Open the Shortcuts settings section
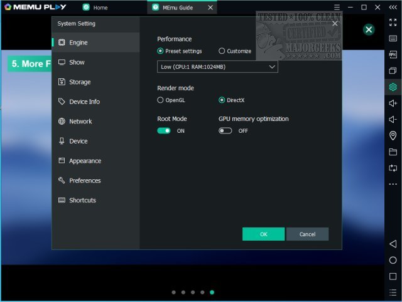 [x=96, y=200]
